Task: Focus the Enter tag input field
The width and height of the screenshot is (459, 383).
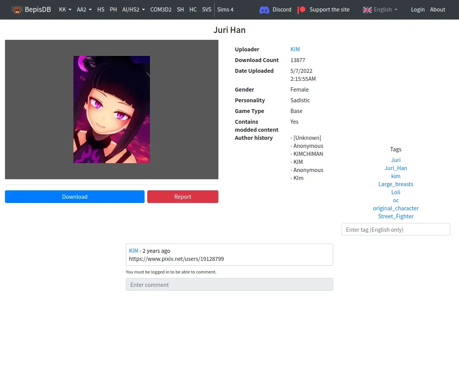Action: coord(396,229)
